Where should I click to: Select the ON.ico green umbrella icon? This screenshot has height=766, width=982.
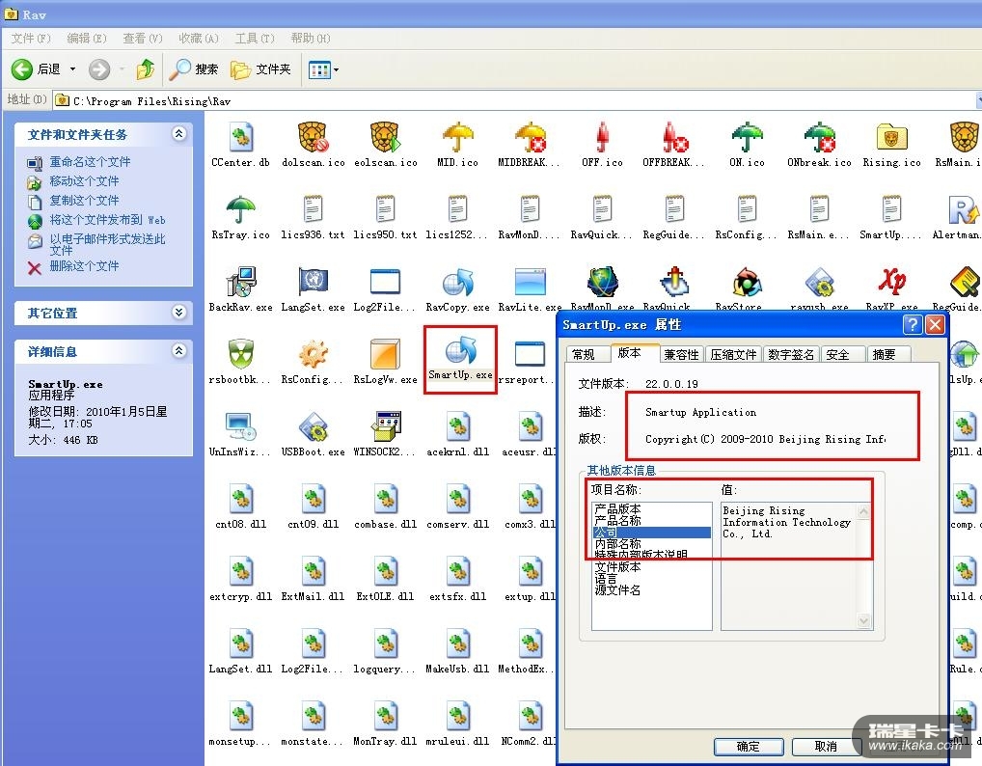click(748, 137)
